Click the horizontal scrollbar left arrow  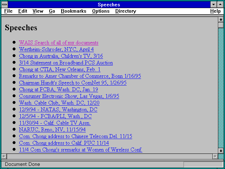pos(4,156)
